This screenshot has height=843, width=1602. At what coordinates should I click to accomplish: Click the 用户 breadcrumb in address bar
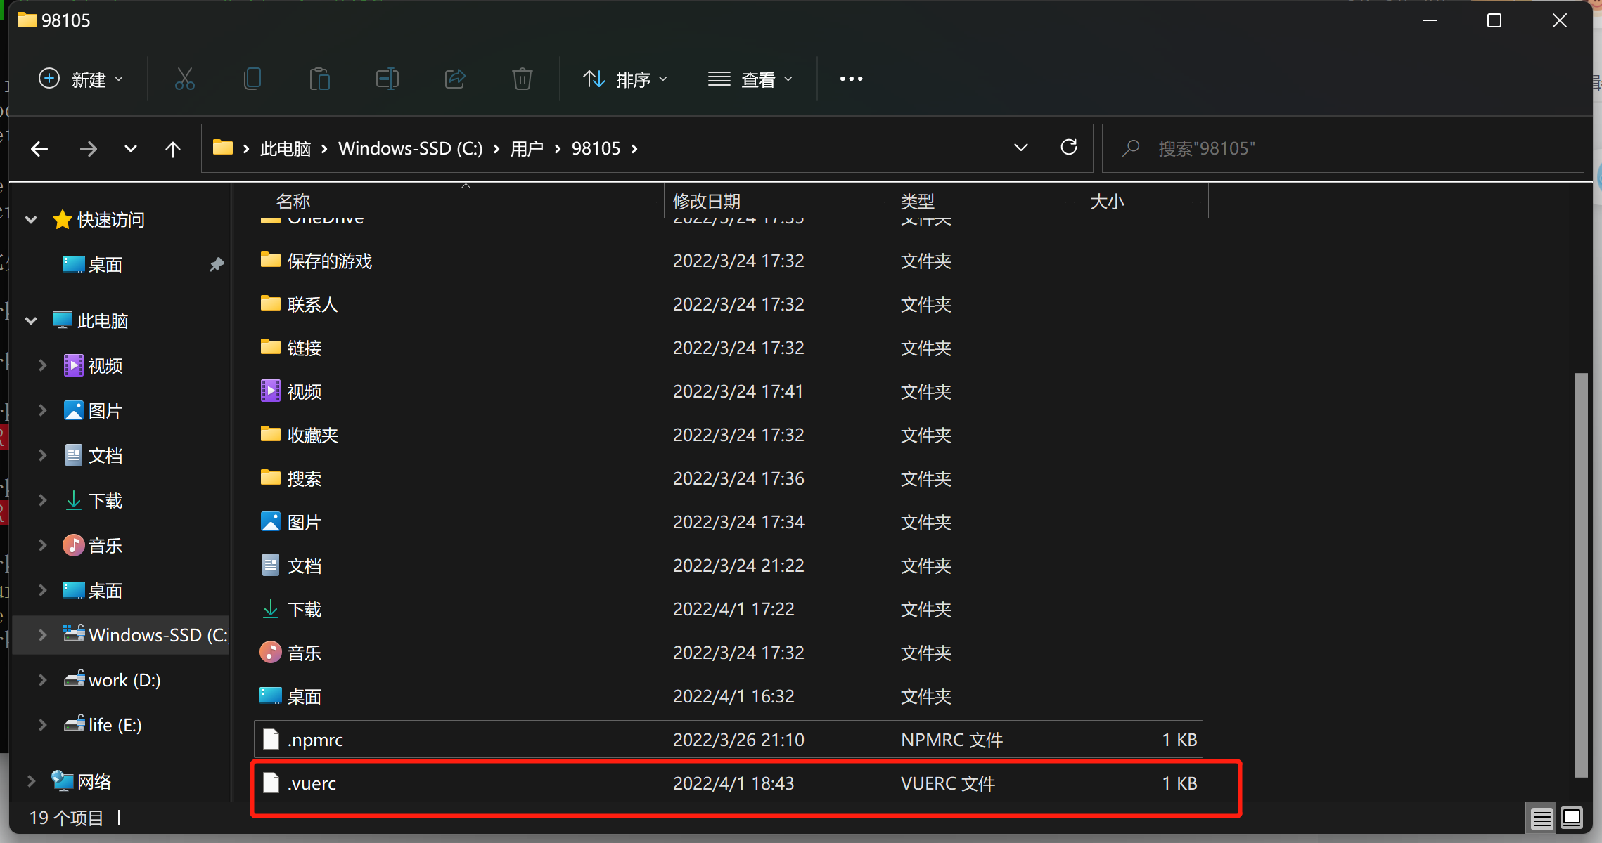[526, 149]
